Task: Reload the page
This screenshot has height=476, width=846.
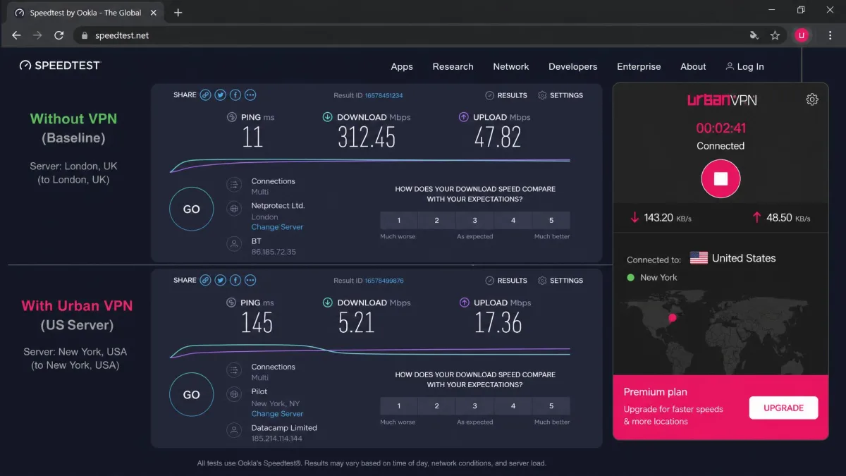Action: [59, 35]
